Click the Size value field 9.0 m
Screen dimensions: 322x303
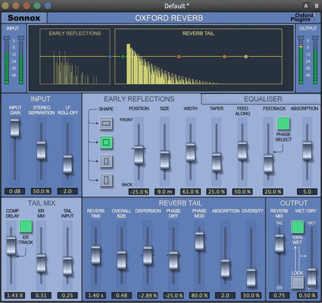(165, 191)
